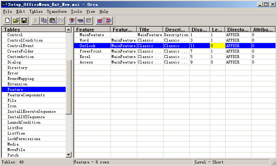Click the Tables list scroll down arrow
Image resolution: width=277 pixels, height=166 pixels.
coord(68,155)
